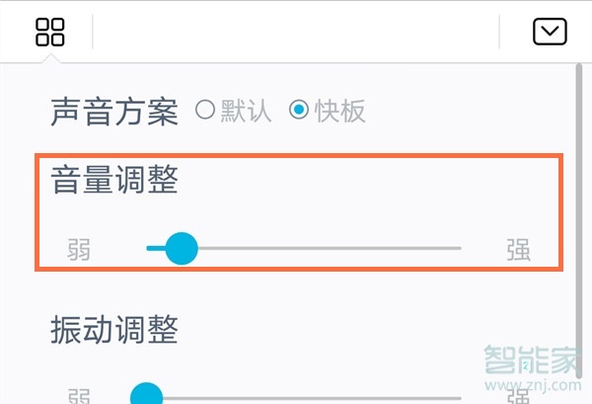Set volume by clicking the track near 强
Screen dimensions: 592x404
446,248
